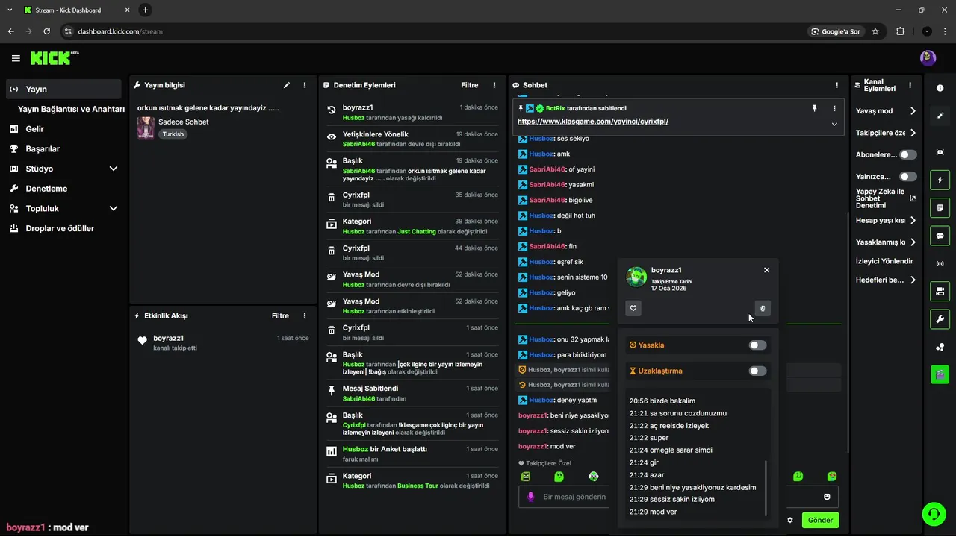956x537 pixels.
Task: Expand the Yavaş mod channel action
Action: (913, 111)
